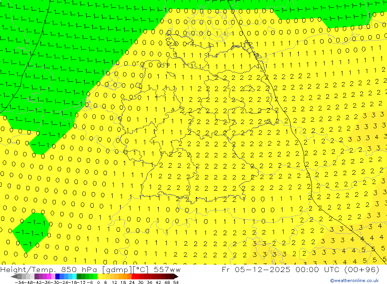The width and height of the screenshot is (387, 284).
Task: Click the purple swatch at -42 on the scale
Action: point(36,276)
